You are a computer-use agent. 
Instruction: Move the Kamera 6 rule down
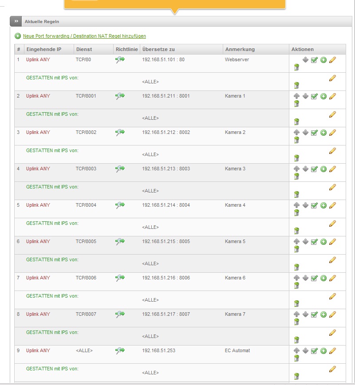(x=305, y=278)
